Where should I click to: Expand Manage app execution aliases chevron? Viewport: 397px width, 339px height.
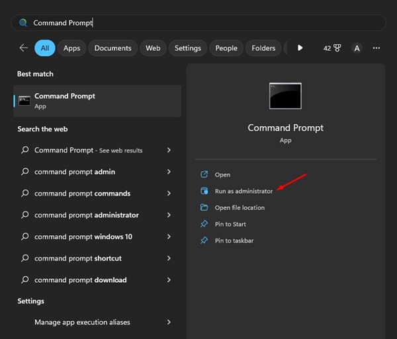[x=169, y=322]
